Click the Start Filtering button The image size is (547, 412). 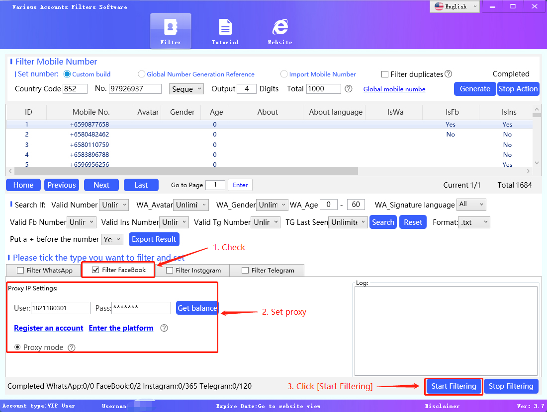tap(454, 386)
